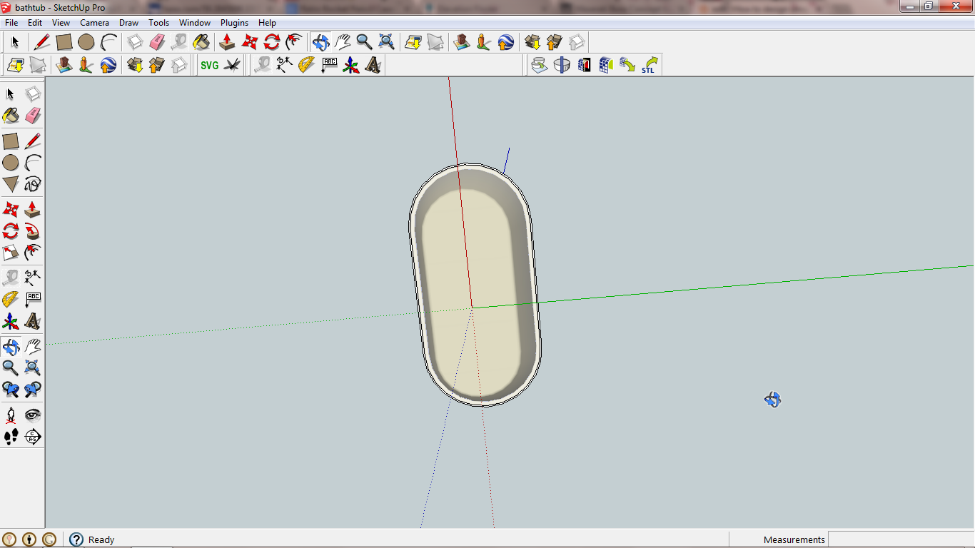Screen dimensions: 975x548
Task: Select the Look Around eye tool
Action: 33,415
